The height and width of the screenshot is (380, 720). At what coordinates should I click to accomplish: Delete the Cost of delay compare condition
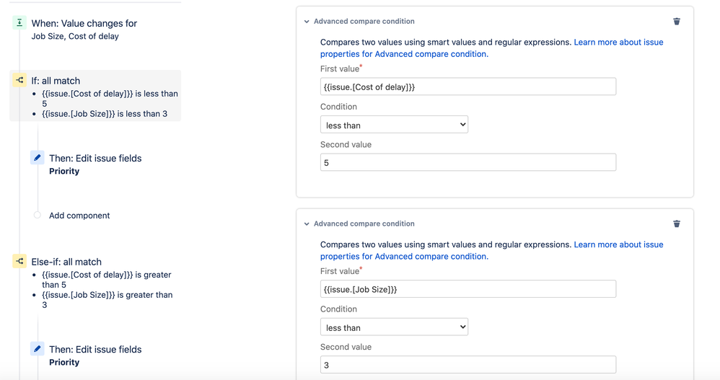pyautogui.click(x=677, y=22)
